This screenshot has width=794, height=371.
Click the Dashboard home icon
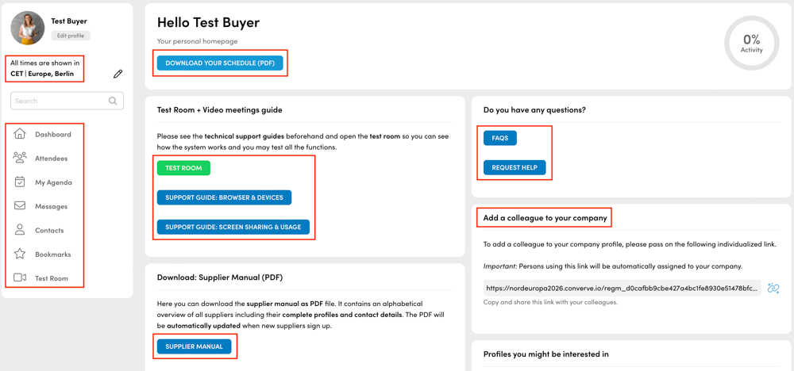point(20,134)
